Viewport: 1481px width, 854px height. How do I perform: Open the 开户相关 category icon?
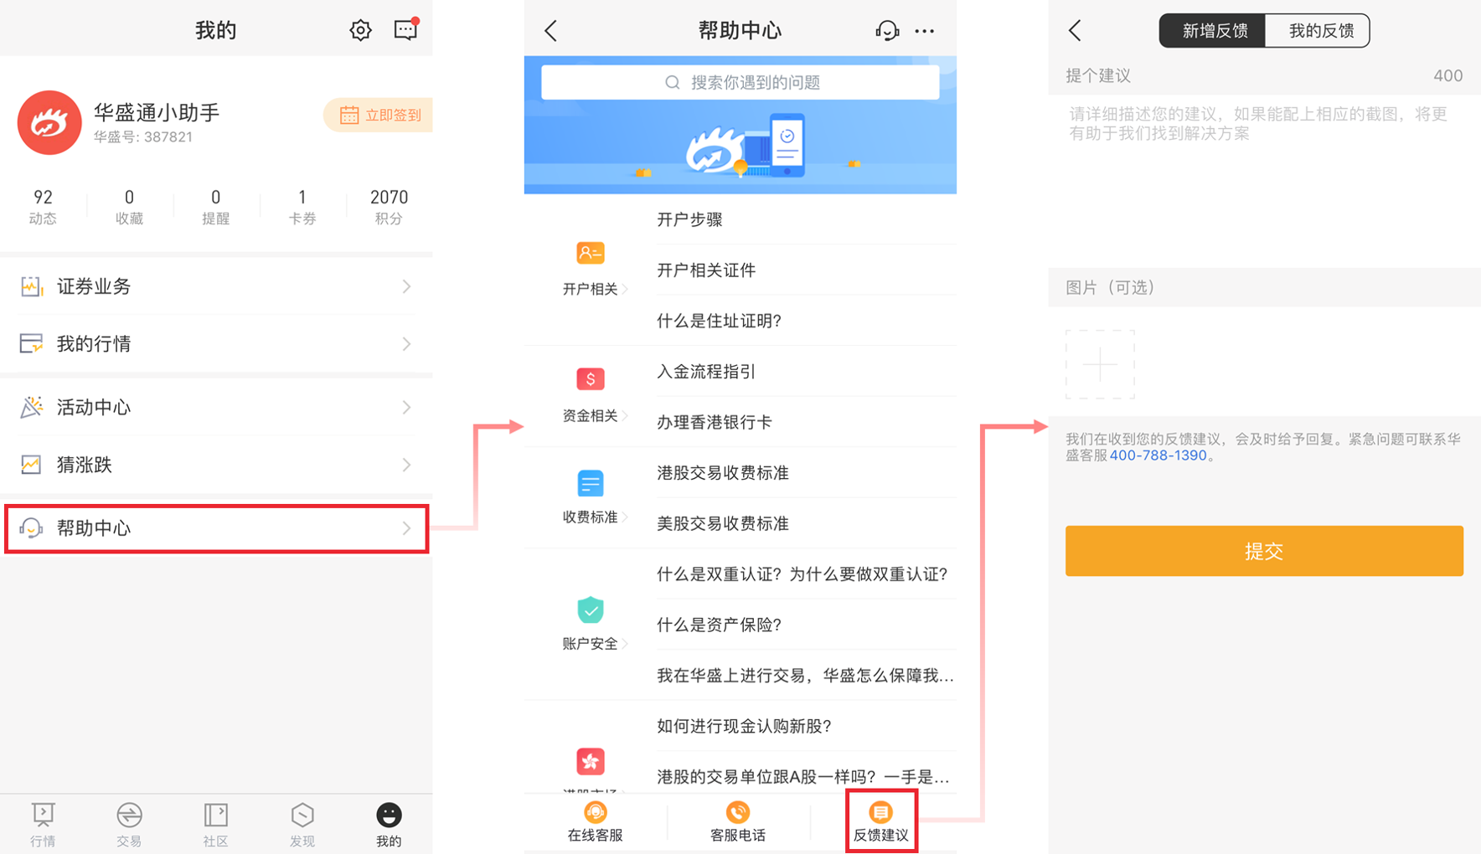(x=591, y=253)
